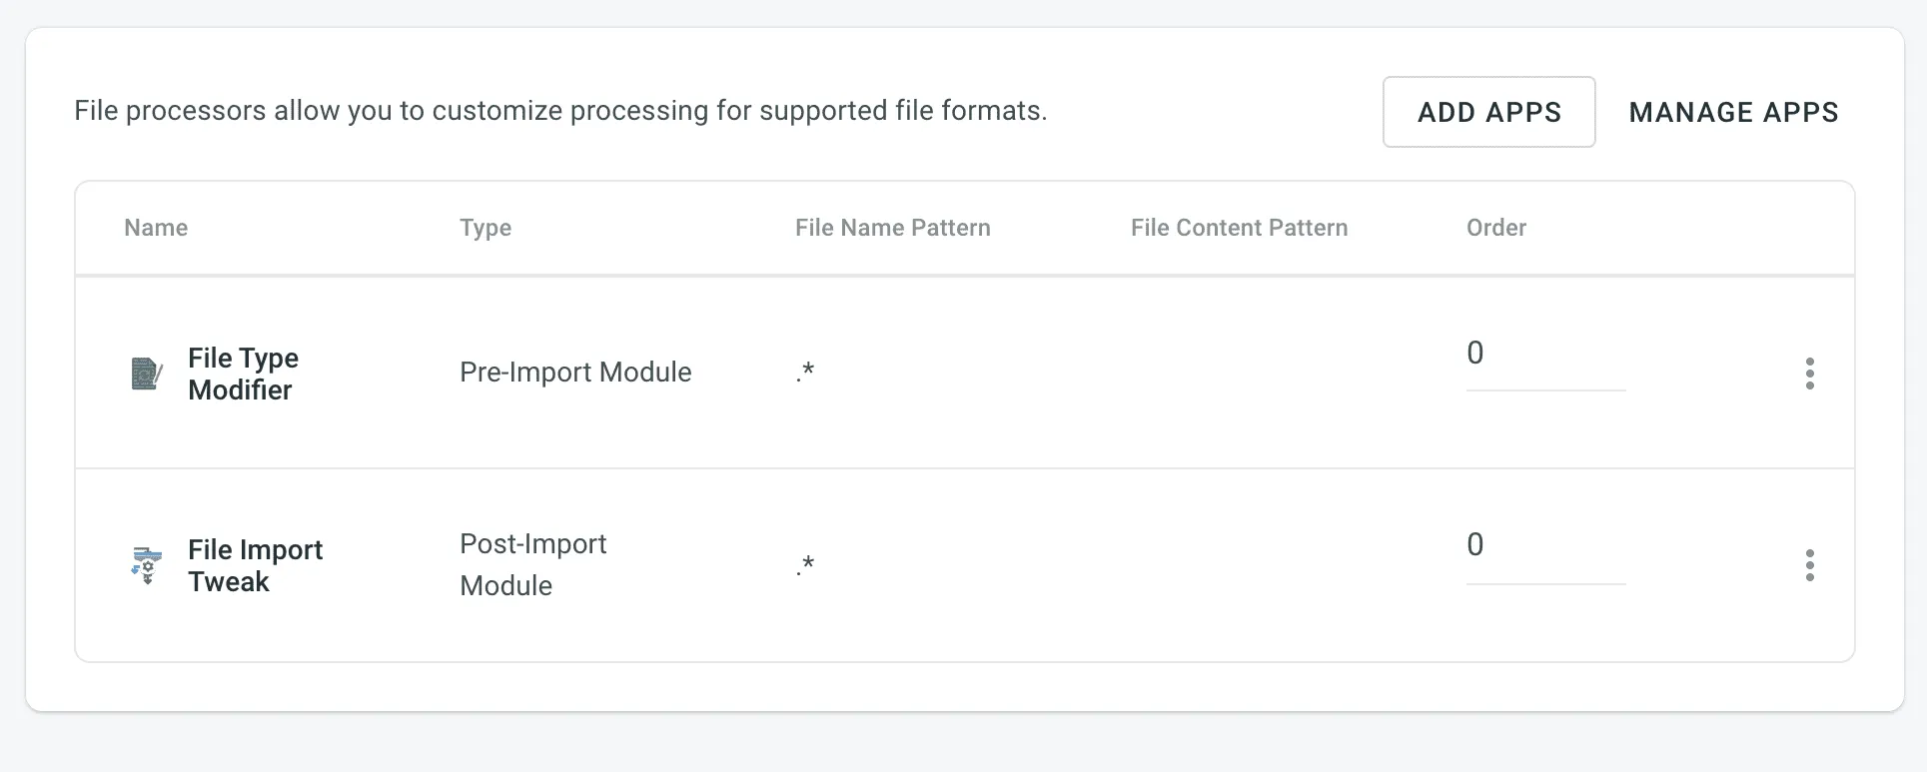Click the Order column header
This screenshot has width=1927, height=772.
[1495, 228]
